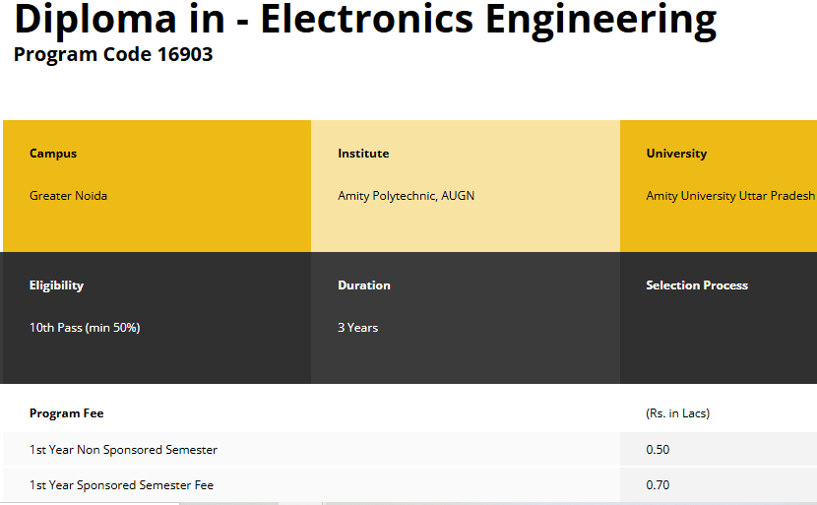Click the 0.70 fee value
Image resolution: width=817 pixels, height=505 pixels.
[x=658, y=485]
